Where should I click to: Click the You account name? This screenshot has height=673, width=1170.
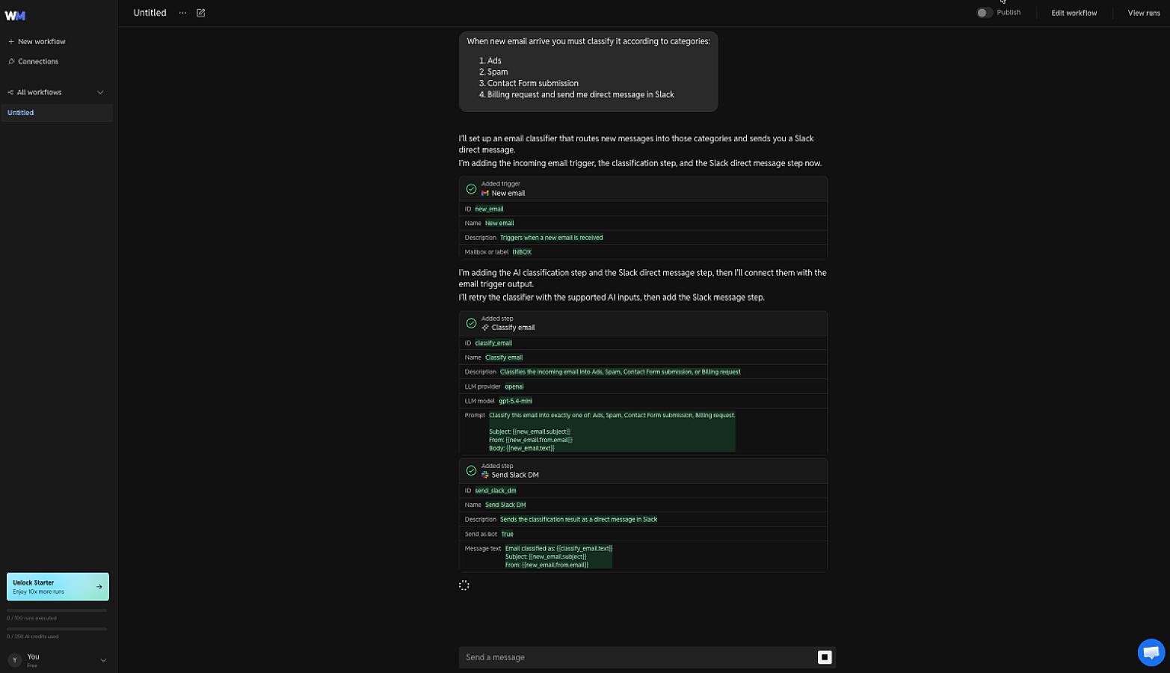[33, 657]
